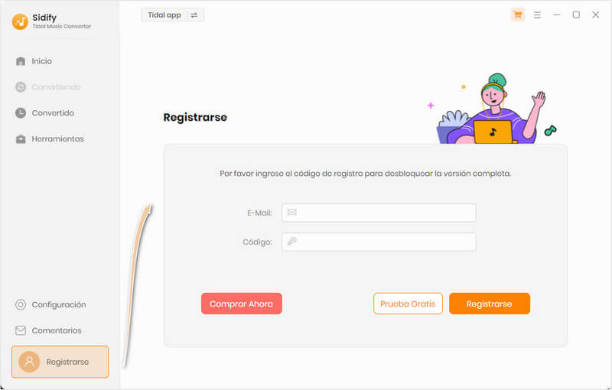Click the Convertido clock icon
The width and height of the screenshot is (612, 390).
(x=21, y=113)
